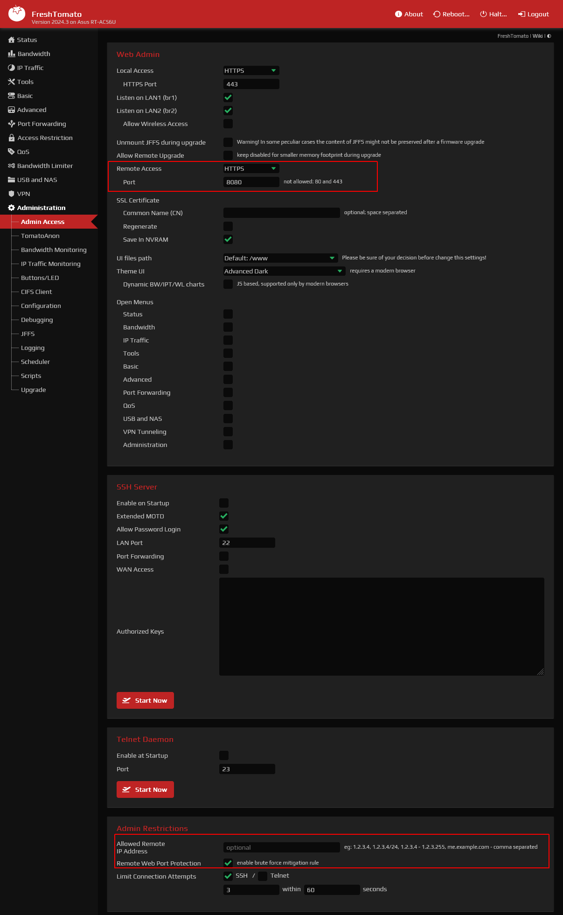The height and width of the screenshot is (915, 563).
Task: Click the Access Restriction lock icon
Action: 12,138
